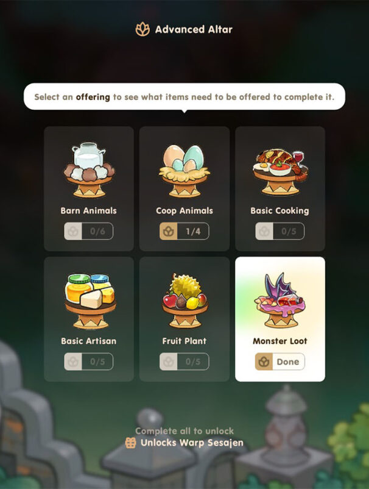Choose the Basic Artisan cheese and jars icon
Image resolution: width=369 pixels, height=489 pixels.
click(90, 301)
